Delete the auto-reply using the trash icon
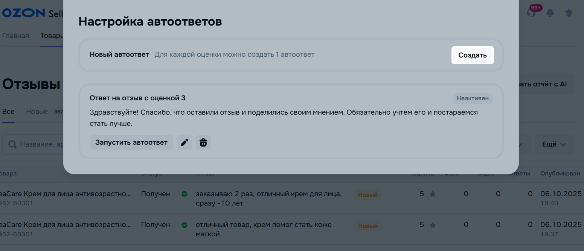The image size is (584, 251). coord(203,143)
